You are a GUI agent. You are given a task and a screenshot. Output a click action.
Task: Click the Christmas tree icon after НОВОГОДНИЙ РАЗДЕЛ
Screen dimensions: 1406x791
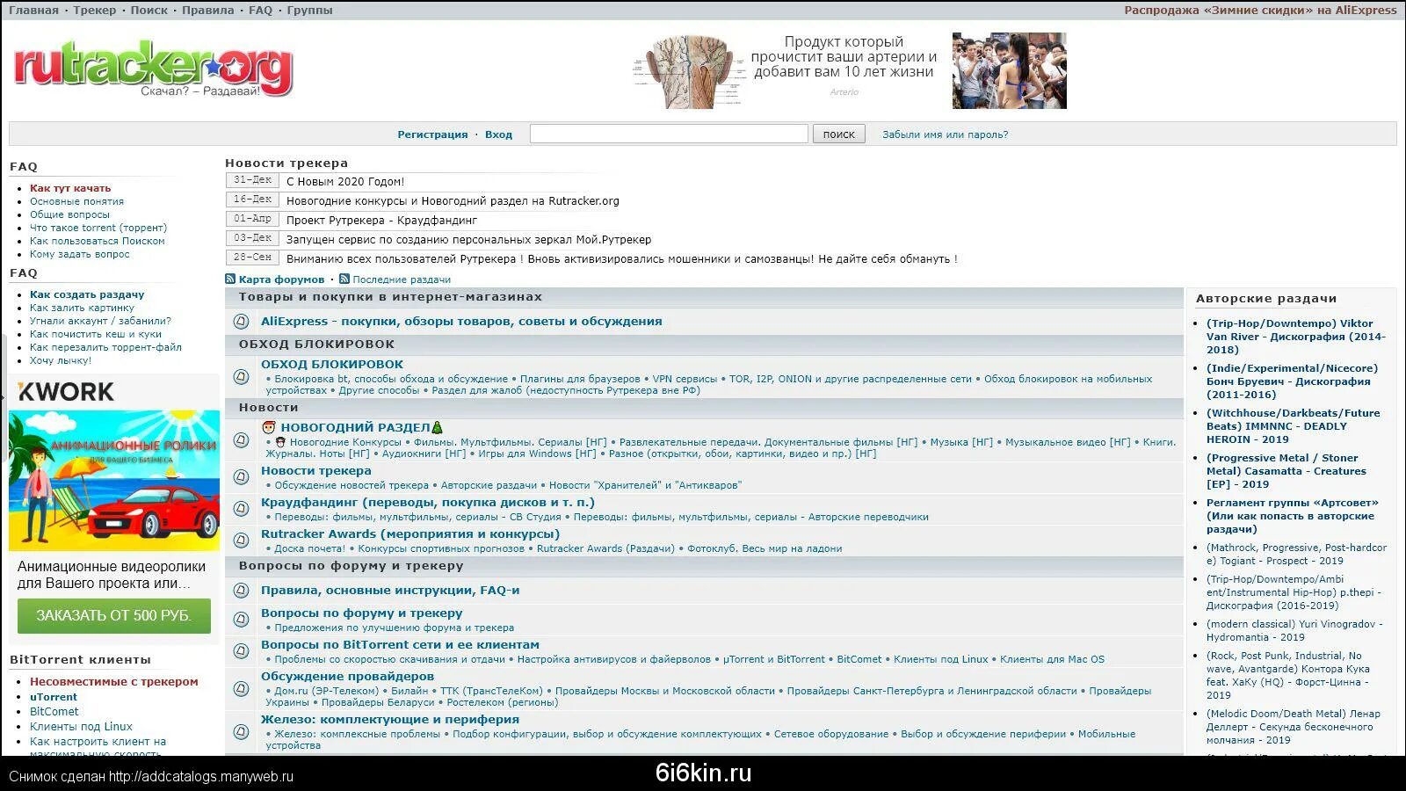tap(438, 427)
